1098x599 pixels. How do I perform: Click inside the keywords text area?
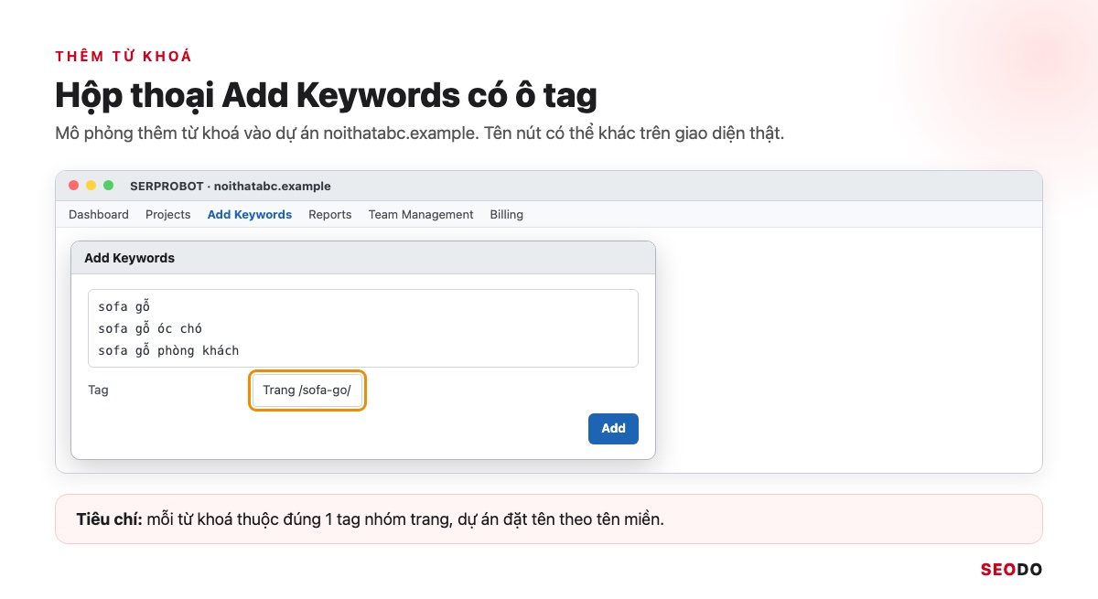click(363, 328)
